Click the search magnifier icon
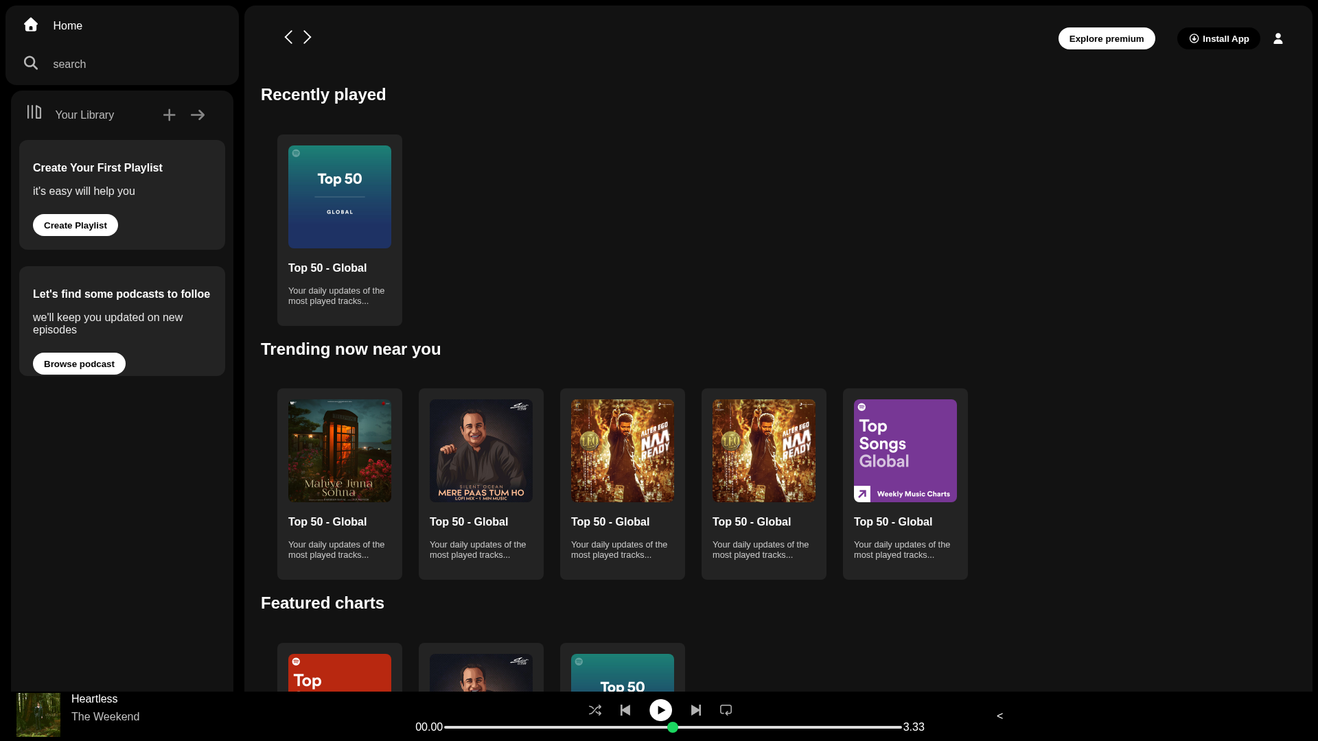The height and width of the screenshot is (741, 1318). click(x=31, y=63)
